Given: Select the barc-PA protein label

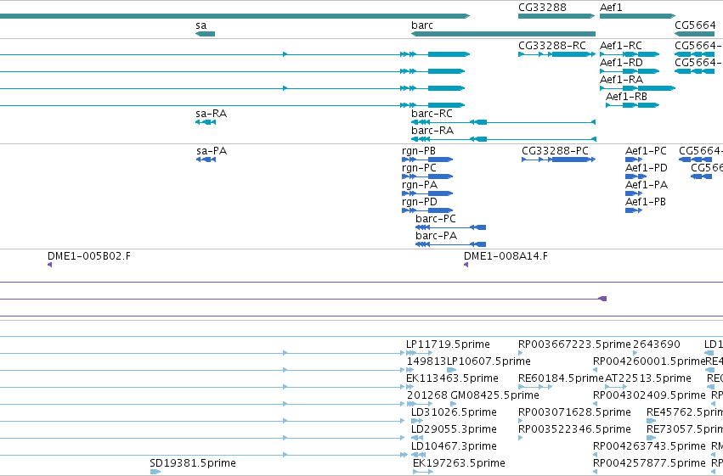Looking at the screenshot, I should click(x=436, y=236).
